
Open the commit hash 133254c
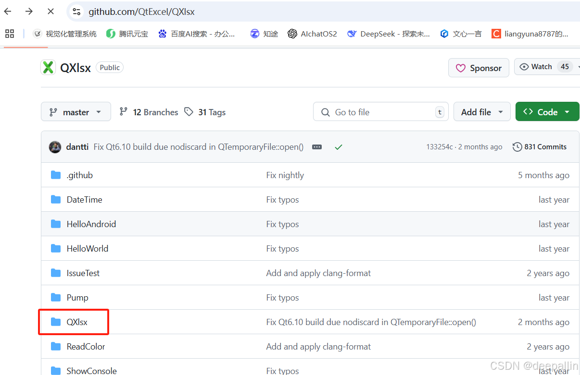coord(440,147)
